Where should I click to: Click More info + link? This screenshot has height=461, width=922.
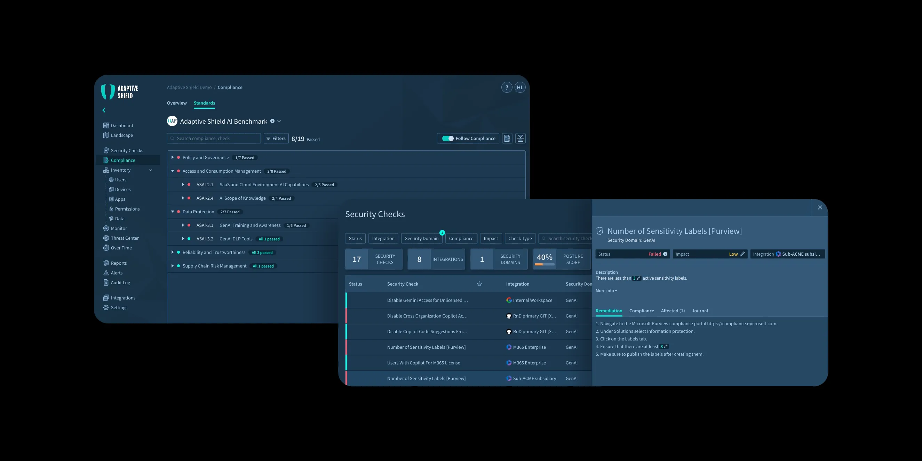606,290
